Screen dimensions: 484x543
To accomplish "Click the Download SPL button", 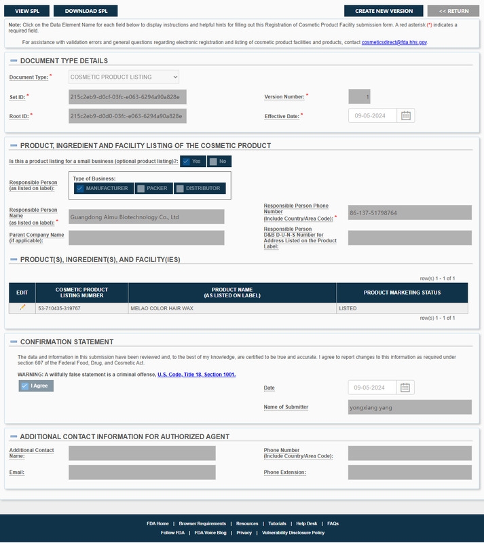I will click(x=86, y=11).
